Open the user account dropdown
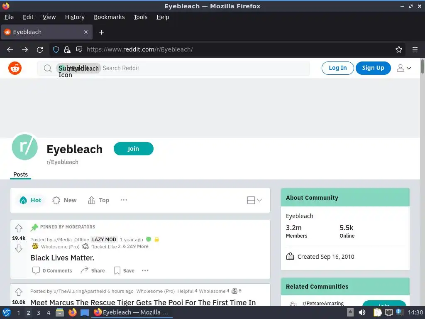This screenshot has width=425, height=319. (x=403, y=68)
